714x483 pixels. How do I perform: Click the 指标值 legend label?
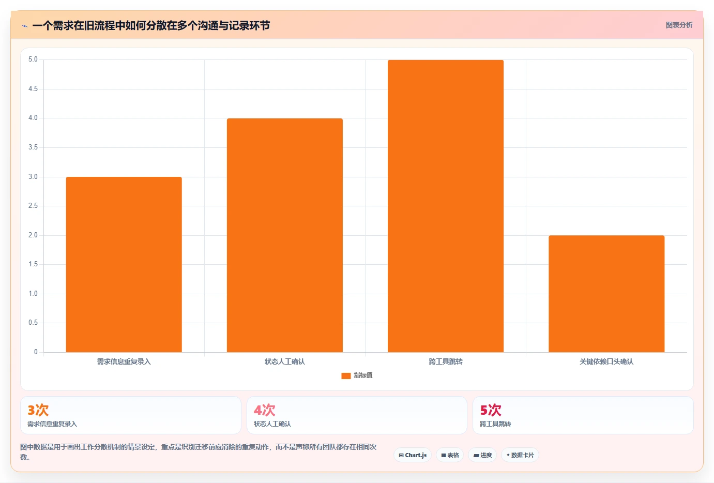point(363,375)
